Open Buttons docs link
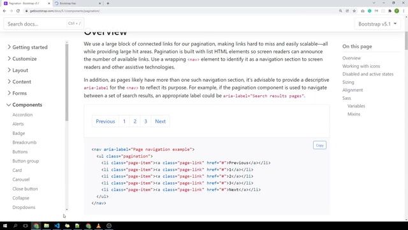The image size is (408, 230). point(20,152)
